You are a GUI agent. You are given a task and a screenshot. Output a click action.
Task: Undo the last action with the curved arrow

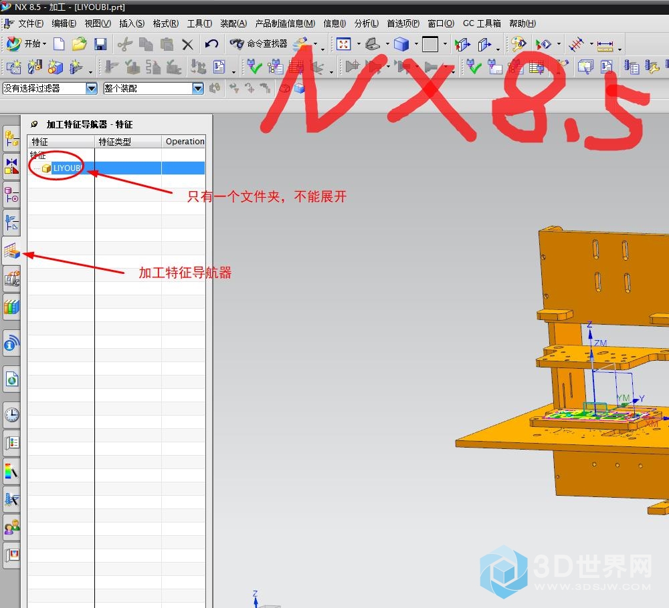[211, 44]
